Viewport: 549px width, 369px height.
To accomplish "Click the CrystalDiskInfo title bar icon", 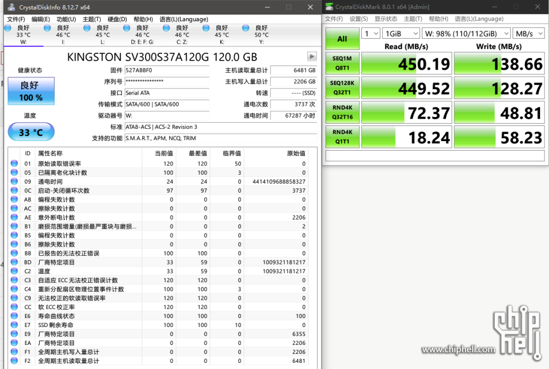I will (12, 7).
